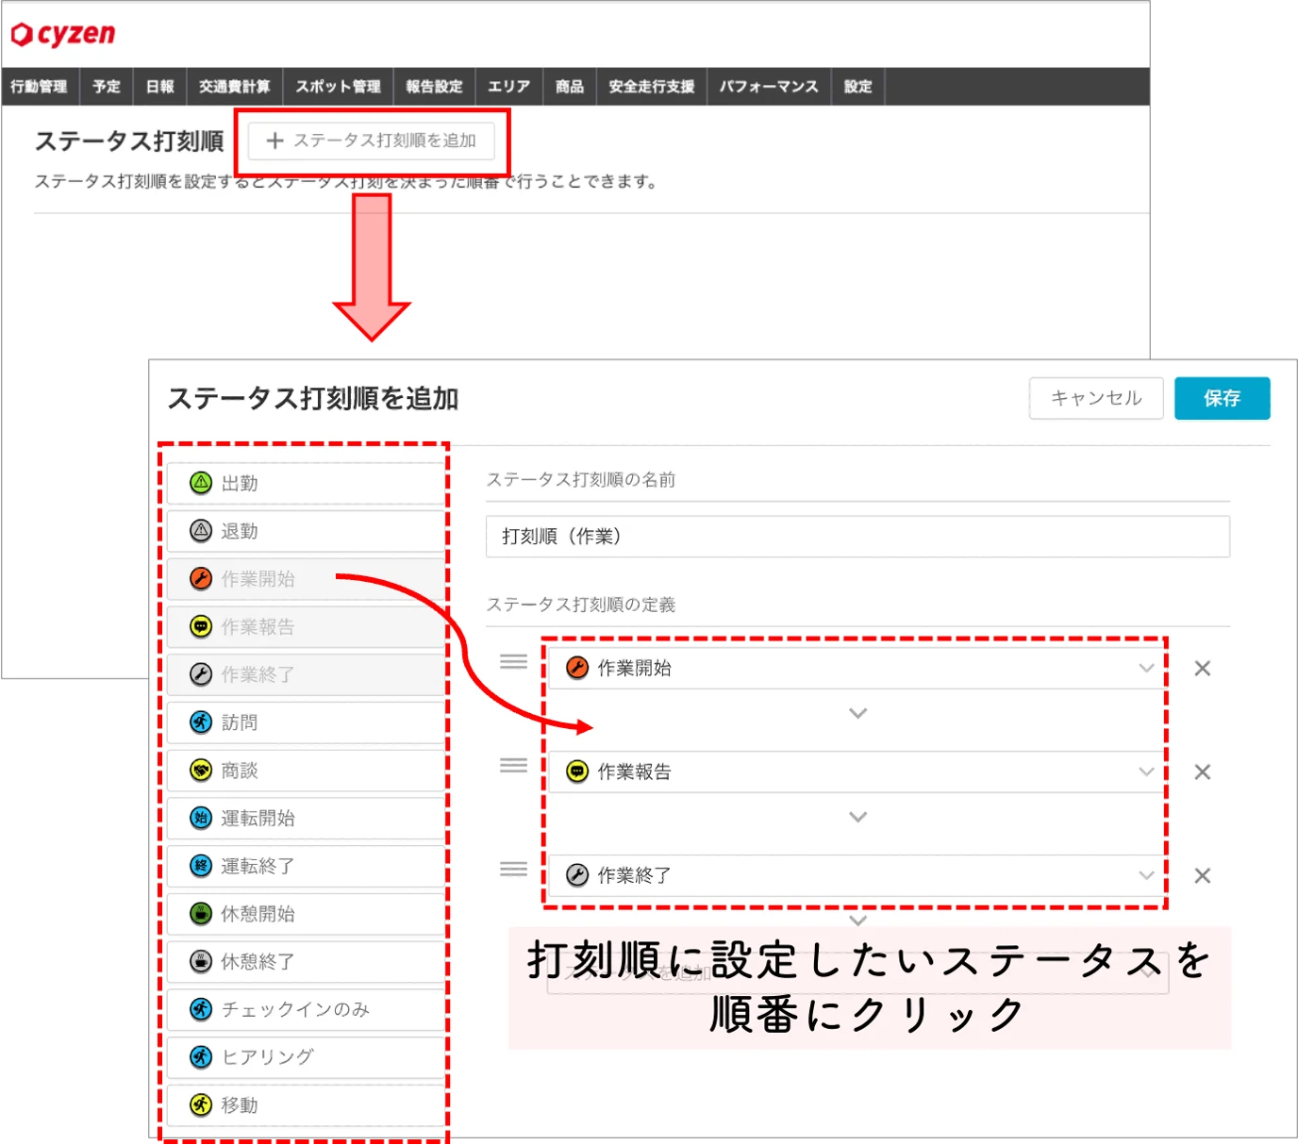Click the 訪問 status icon

pos(201,722)
